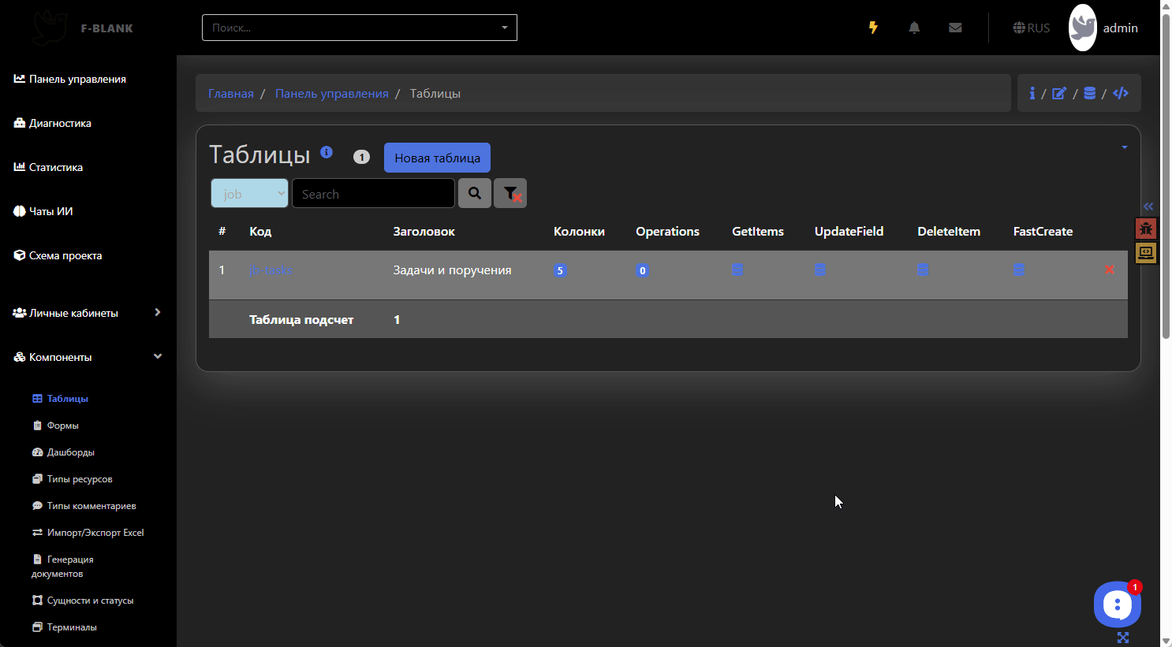Click the database icon in breadcrumb toolbar

tap(1089, 93)
